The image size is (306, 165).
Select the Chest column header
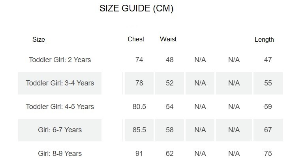[x=136, y=39]
